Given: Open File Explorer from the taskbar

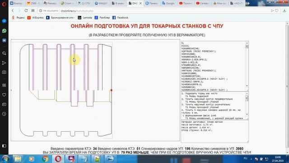Looking at the screenshot, I should (18, 159).
